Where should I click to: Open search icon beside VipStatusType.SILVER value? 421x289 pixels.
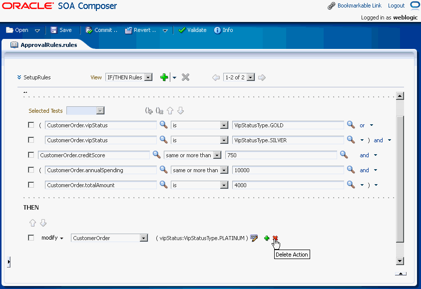coord(351,140)
